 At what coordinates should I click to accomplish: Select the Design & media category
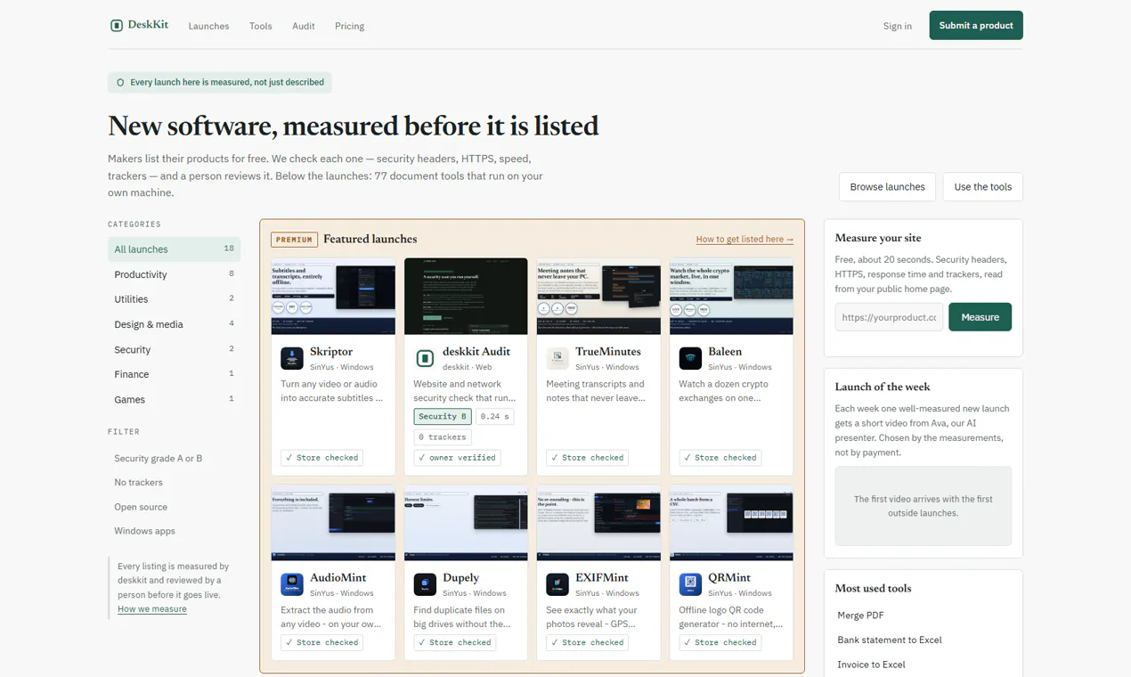[174, 324]
